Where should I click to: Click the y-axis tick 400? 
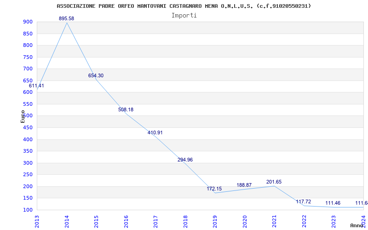28,139
